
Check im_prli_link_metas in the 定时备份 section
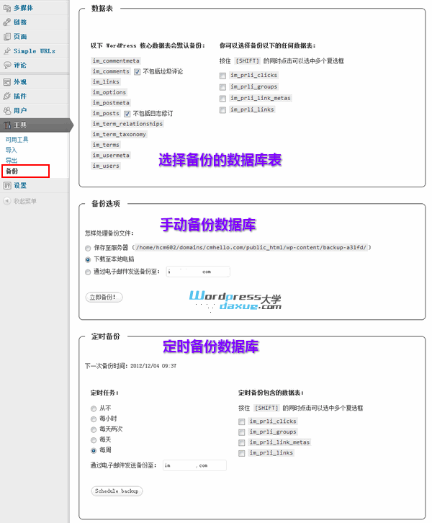[x=242, y=443]
